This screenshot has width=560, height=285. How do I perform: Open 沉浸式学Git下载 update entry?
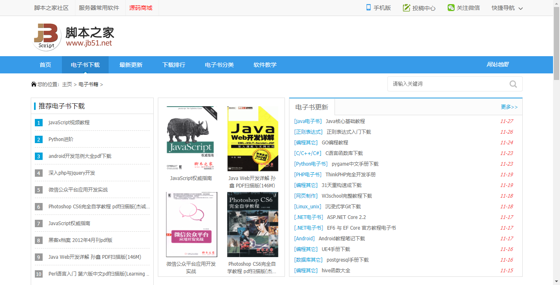(x=343, y=207)
